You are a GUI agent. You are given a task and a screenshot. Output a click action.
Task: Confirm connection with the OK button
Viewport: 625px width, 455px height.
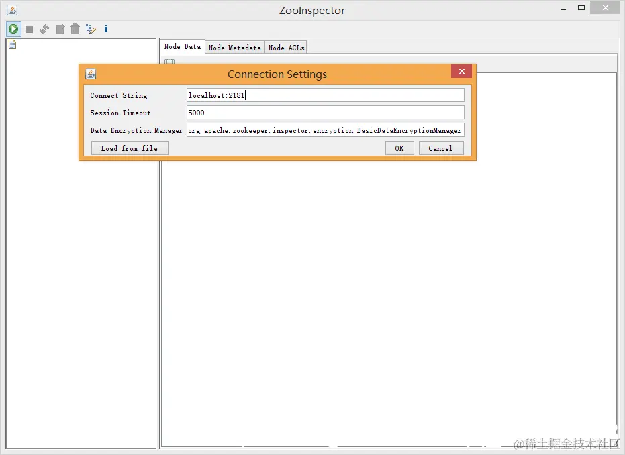point(399,148)
